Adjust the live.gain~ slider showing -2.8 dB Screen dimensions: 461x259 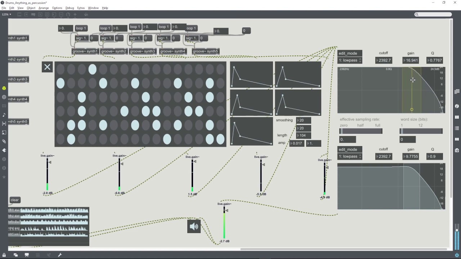coord(48,174)
